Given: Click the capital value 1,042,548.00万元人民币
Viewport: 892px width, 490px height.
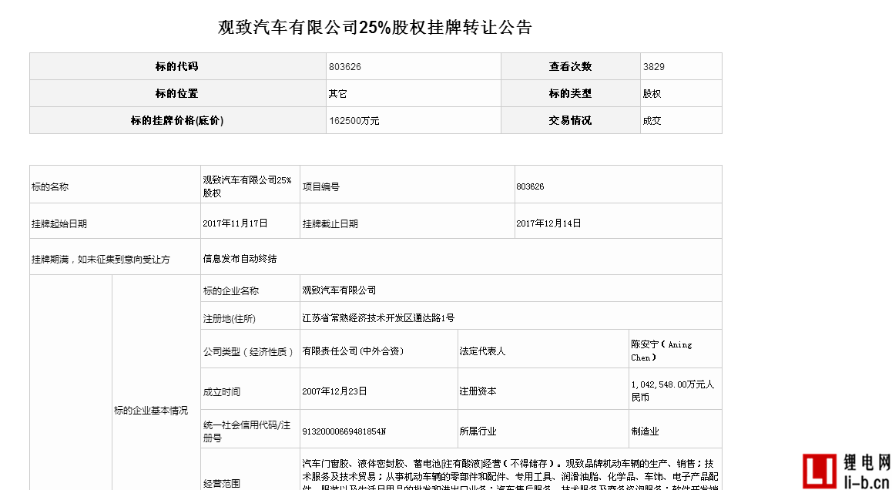Looking at the screenshot, I should point(672,391).
